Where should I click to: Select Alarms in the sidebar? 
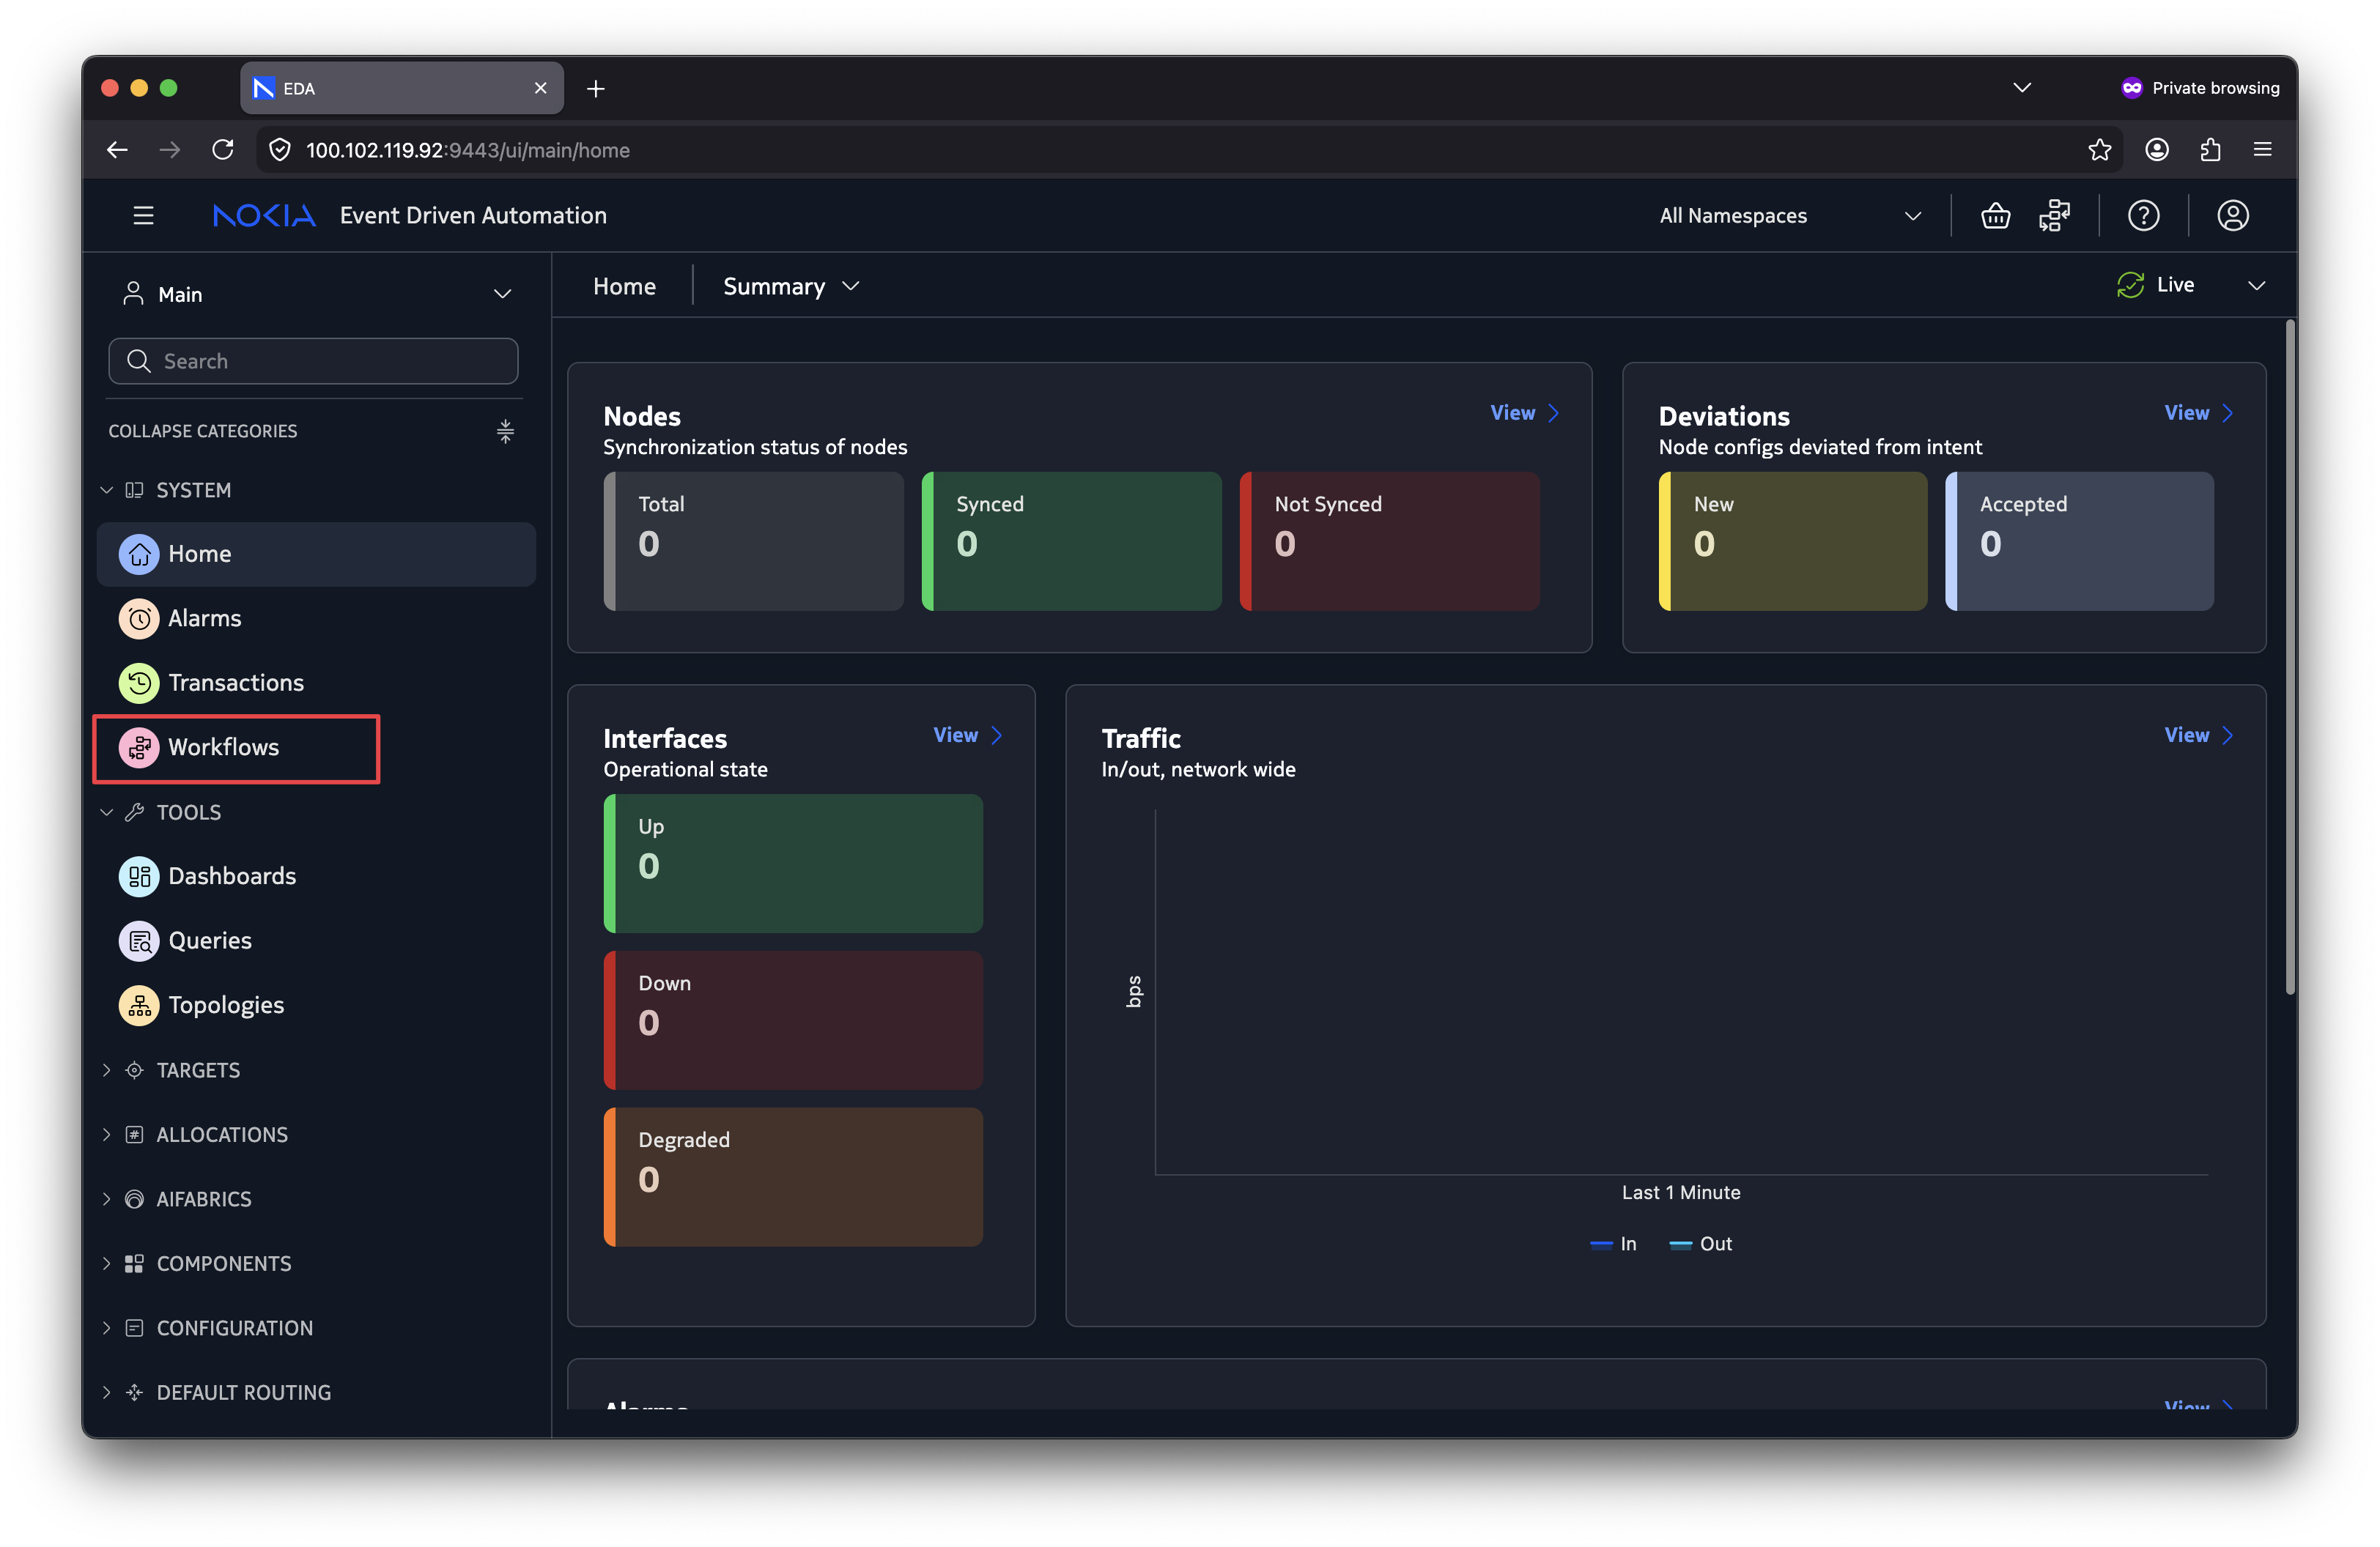tap(316, 619)
